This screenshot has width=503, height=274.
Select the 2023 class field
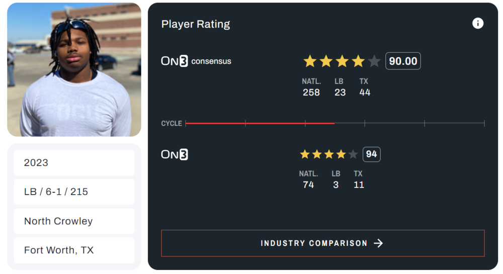coord(74,163)
